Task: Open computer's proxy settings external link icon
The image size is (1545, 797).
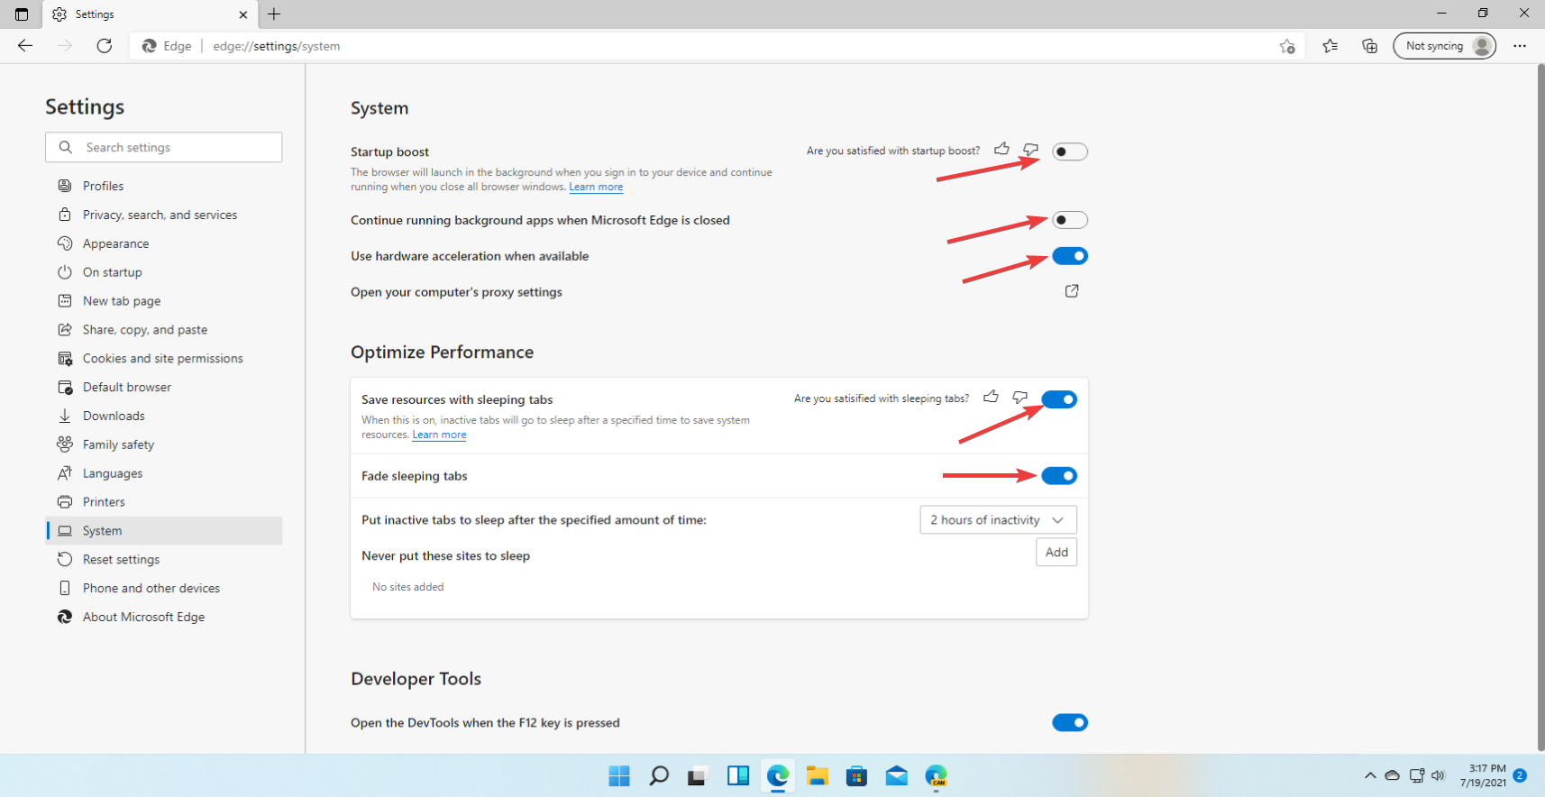Action: (1072, 291)
